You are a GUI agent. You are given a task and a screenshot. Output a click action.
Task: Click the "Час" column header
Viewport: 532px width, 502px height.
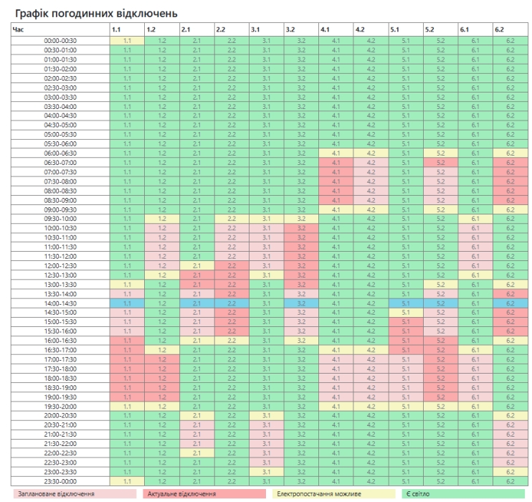coord(58,31)
